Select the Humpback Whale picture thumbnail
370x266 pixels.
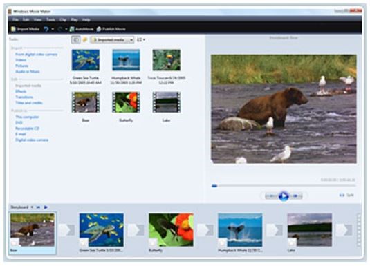[x=126, y=60]
